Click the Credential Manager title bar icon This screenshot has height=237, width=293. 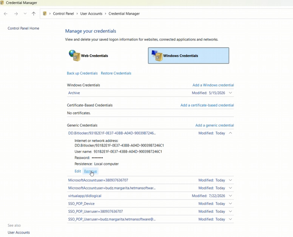click(x=2, y=3)
